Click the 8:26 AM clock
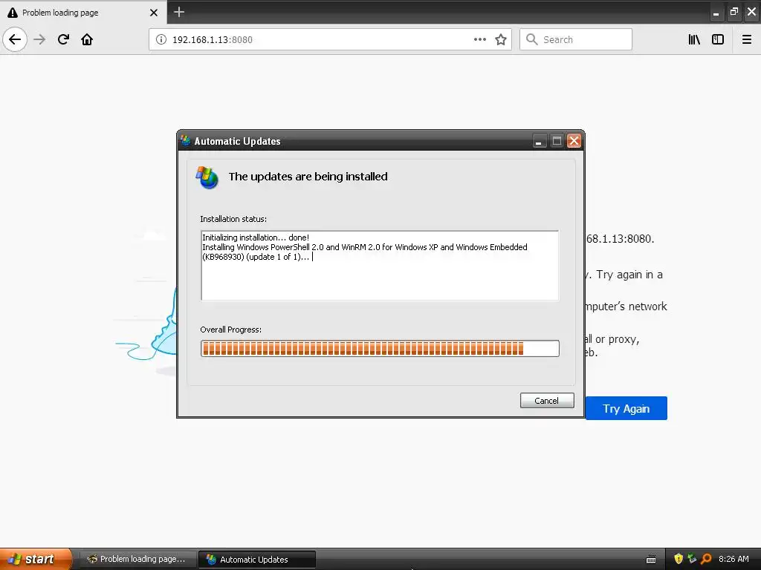Image resolution: width=761 pixels, height=570 pixels. coord(734,559)
